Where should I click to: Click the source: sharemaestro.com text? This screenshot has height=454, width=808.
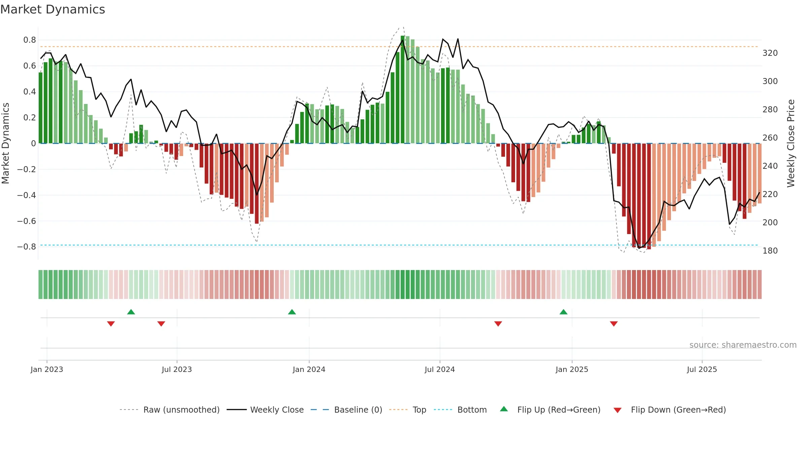coord(743,345)
